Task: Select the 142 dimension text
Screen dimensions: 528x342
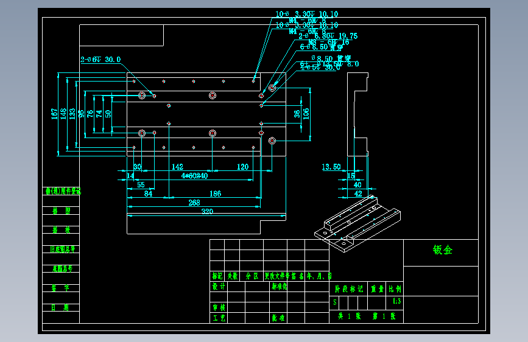Action: (177, 167)
